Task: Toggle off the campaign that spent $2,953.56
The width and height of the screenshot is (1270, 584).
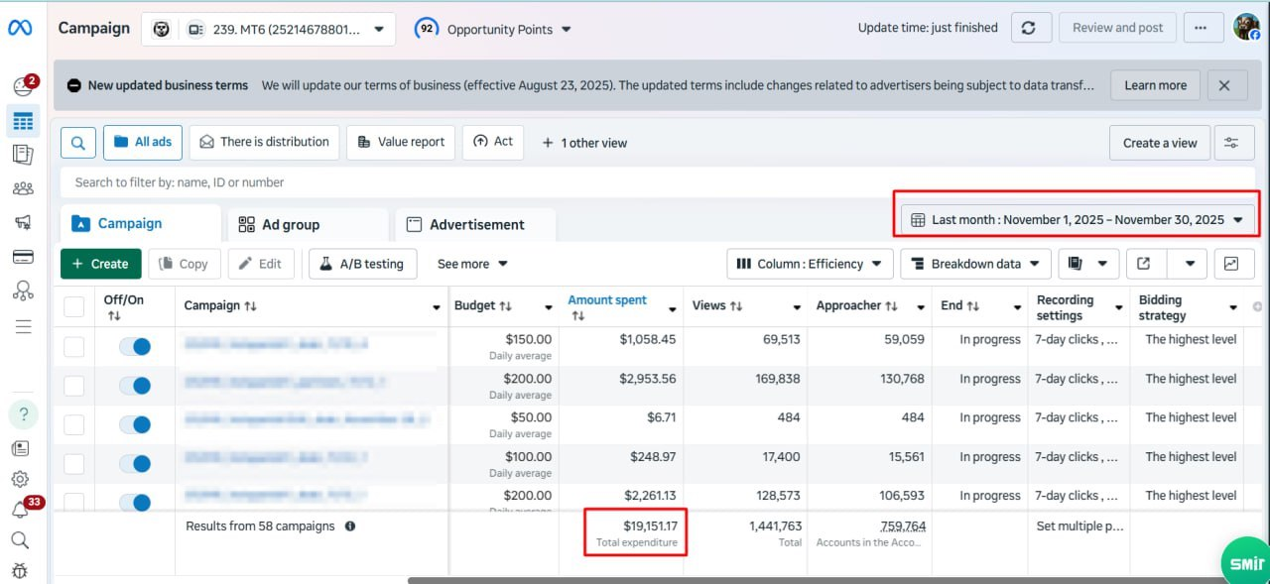Action: (134, 386)
